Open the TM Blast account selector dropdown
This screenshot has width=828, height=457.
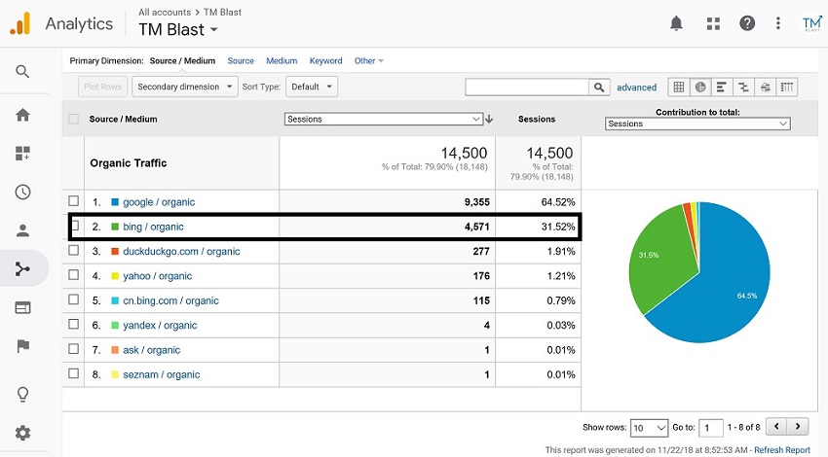(178, 29)
